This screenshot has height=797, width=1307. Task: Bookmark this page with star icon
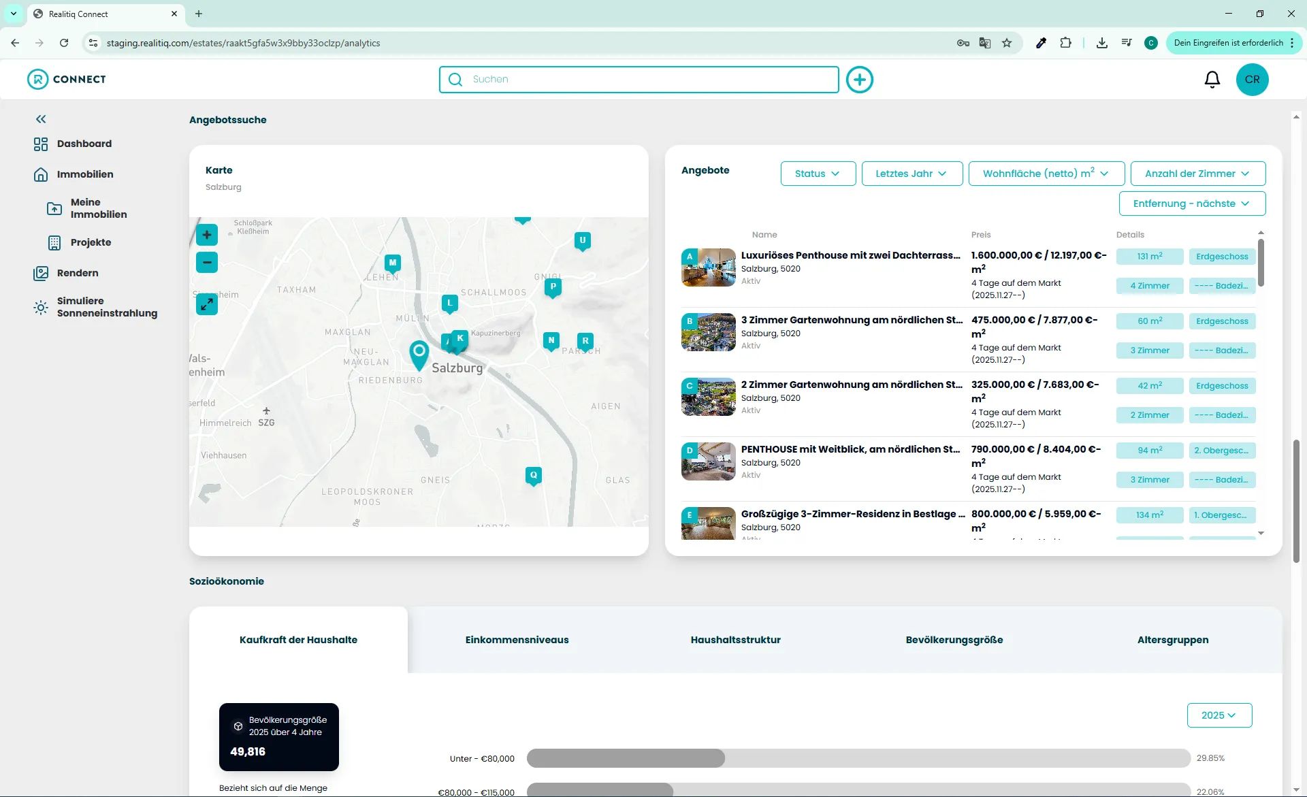[1007, 43]
